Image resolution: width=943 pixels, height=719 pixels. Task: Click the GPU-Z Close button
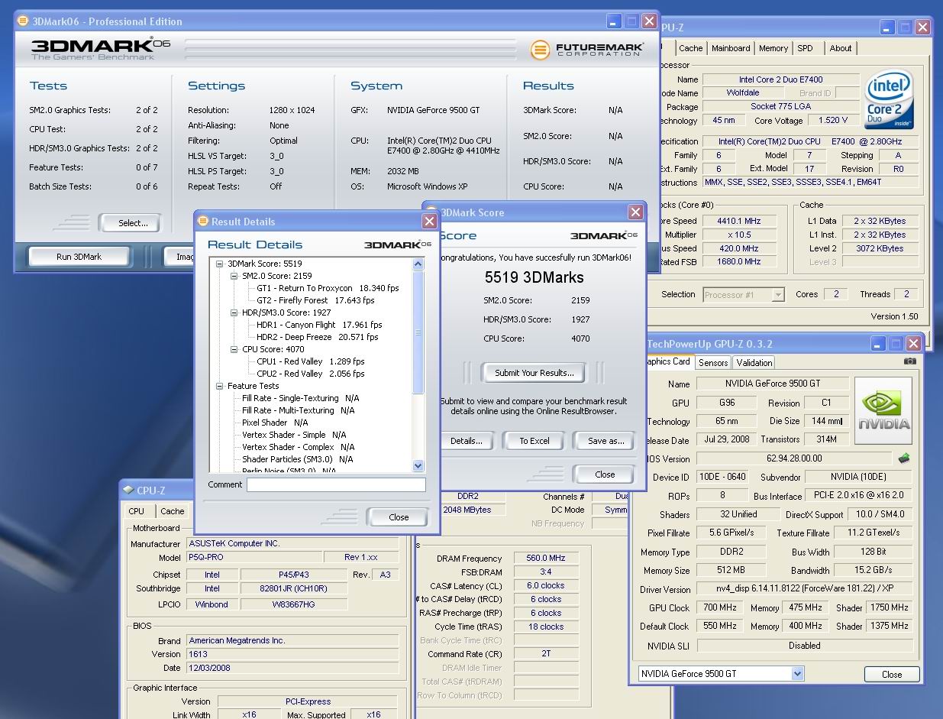pos(891,674)
